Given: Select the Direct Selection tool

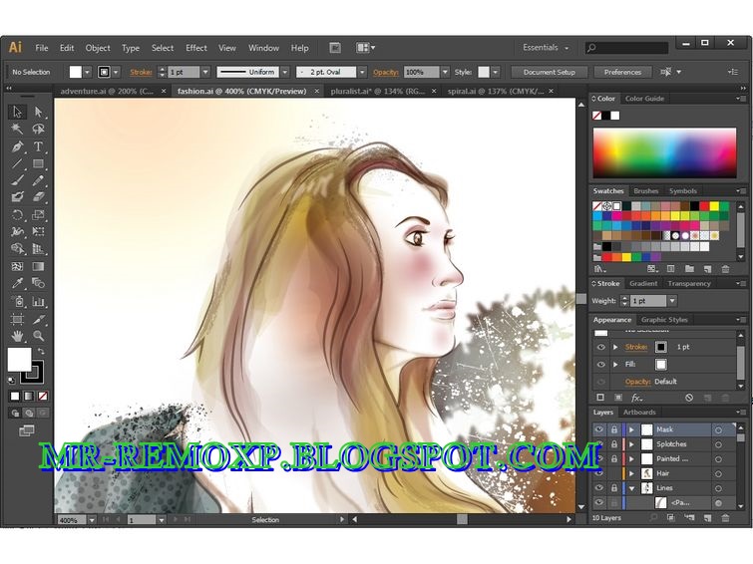Looking at the screenshot, I should coord(39,112).
